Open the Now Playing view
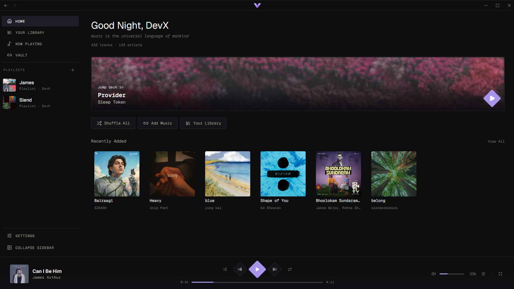This screenshot has width=514, height=289. point(40,44)
